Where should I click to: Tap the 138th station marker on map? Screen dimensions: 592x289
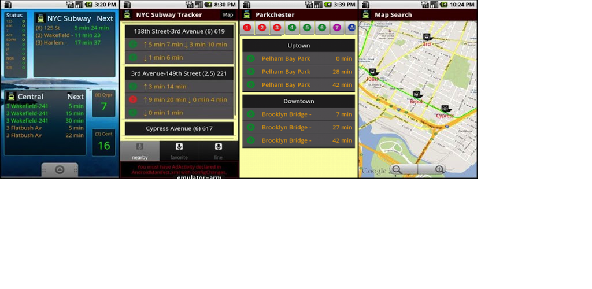coord(373,72)
